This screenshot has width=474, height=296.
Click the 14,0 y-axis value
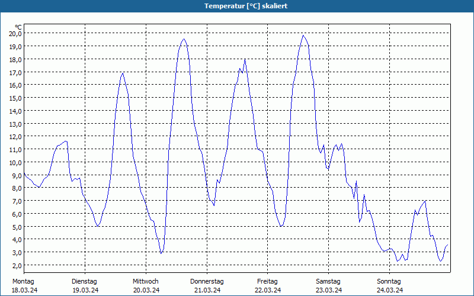click(x=15, y=111)
